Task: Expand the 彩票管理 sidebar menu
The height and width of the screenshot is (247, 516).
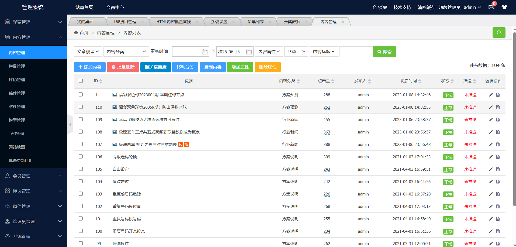Action: (x=34, y=22)
